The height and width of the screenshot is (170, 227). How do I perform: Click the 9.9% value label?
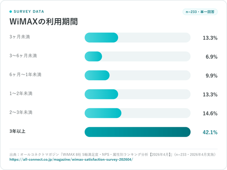(211, 76)
